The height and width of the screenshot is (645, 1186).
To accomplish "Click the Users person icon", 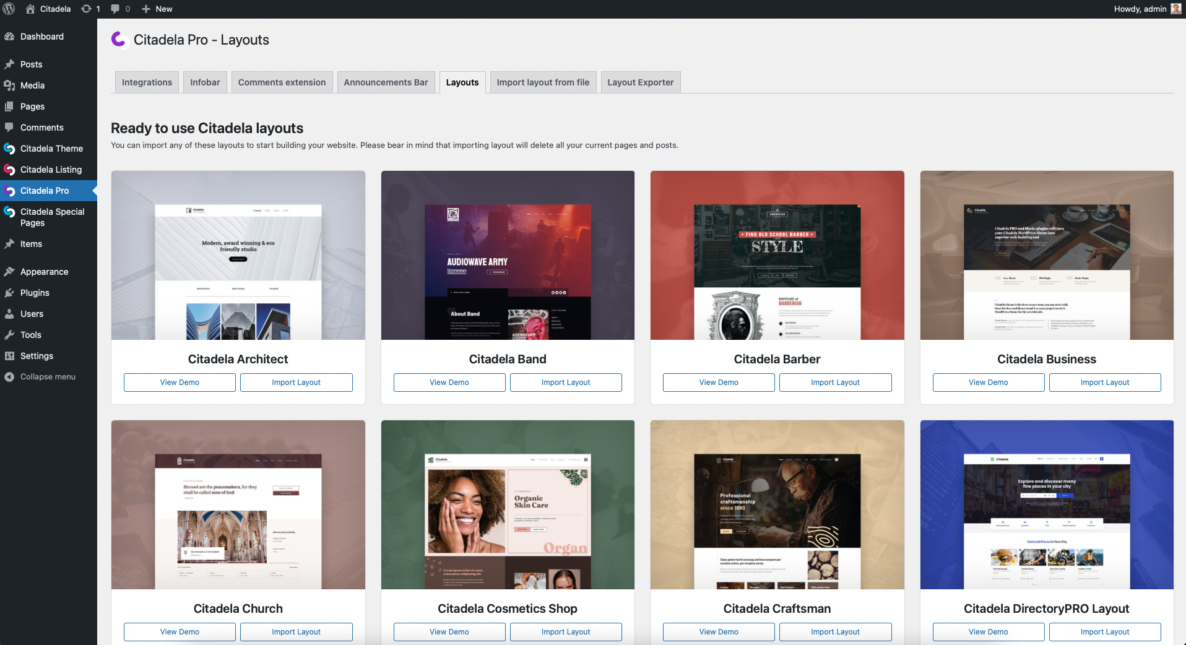I will (x=9, y=314).
